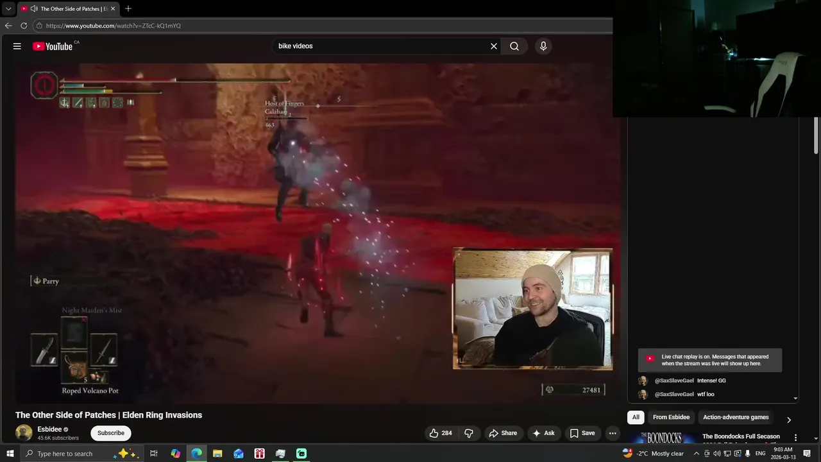Open the green-square taskbar app
This screenshot has height=462, width=821.
click(301, 454)
